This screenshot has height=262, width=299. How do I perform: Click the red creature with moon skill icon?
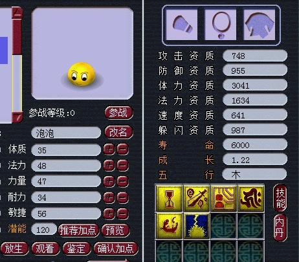[x=169, y=226]
